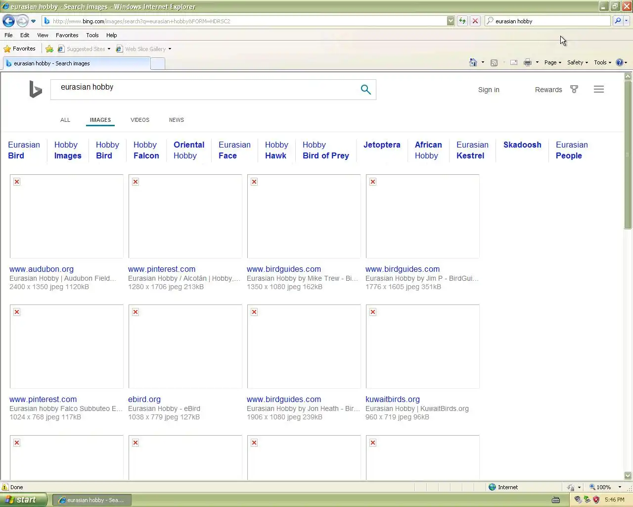Viewport: 633px width, 507px height.
Task: Open the kuwaitbirds.org image thumbnail
Action: (x=423, y=347)
